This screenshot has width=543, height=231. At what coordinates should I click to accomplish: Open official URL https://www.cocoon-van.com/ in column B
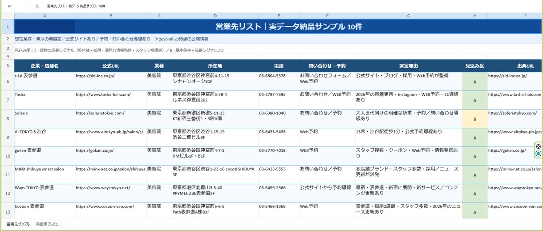pyautogui.click(x=105, y=207)
